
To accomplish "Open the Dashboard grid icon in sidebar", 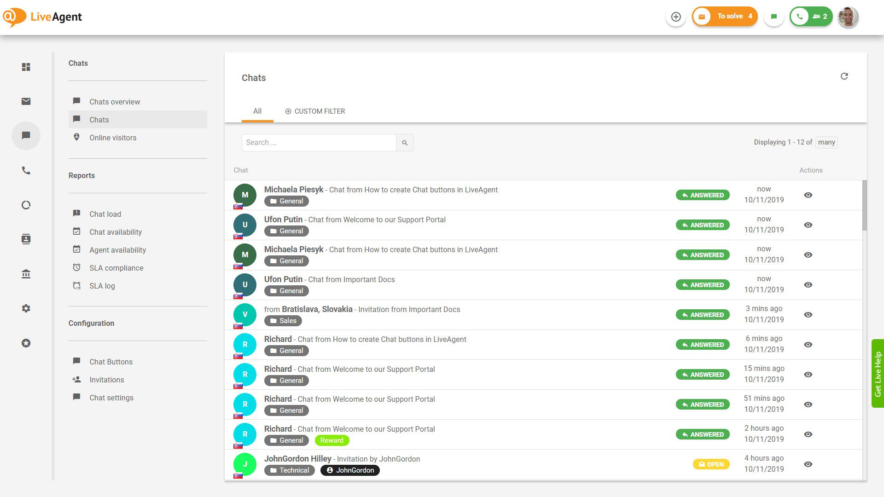I will (26, 67).
